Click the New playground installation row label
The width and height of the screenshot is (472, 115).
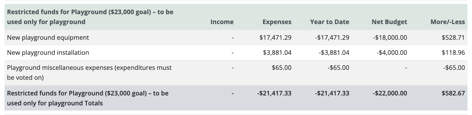pos(48,53)
